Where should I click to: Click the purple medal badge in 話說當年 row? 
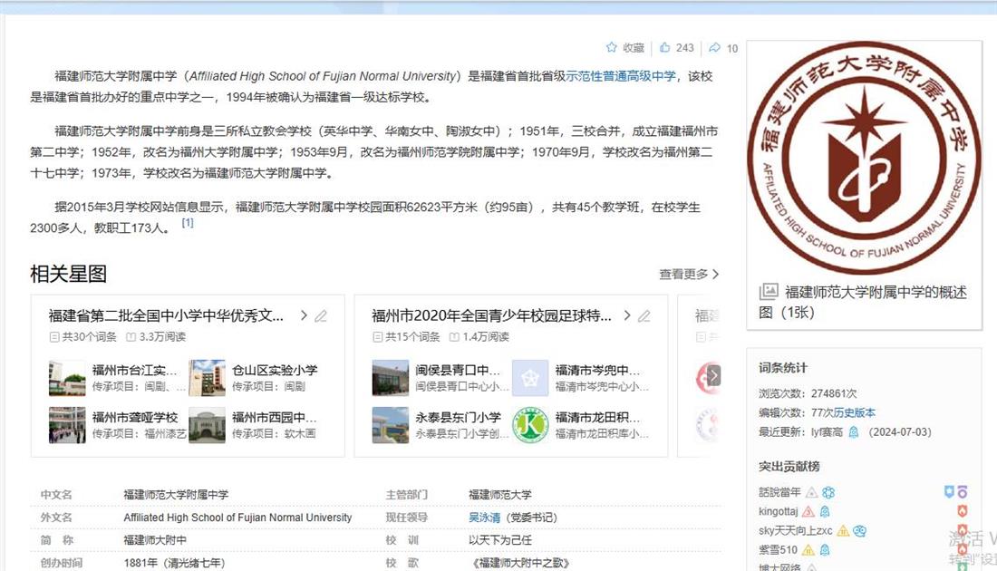(963, 491)
